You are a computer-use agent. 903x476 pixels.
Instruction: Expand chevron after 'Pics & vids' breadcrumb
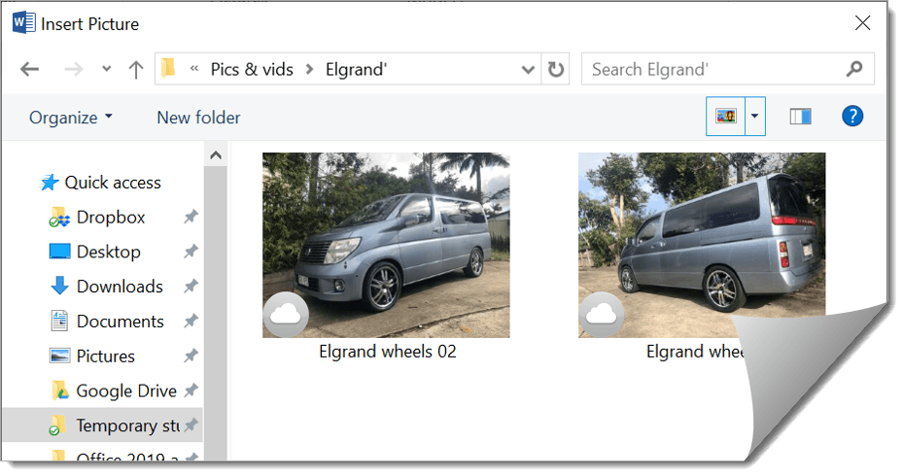coord(310,70)
